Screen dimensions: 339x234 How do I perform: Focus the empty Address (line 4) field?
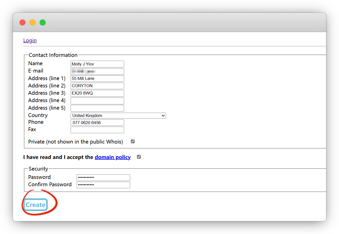click(x=97, y=101)
